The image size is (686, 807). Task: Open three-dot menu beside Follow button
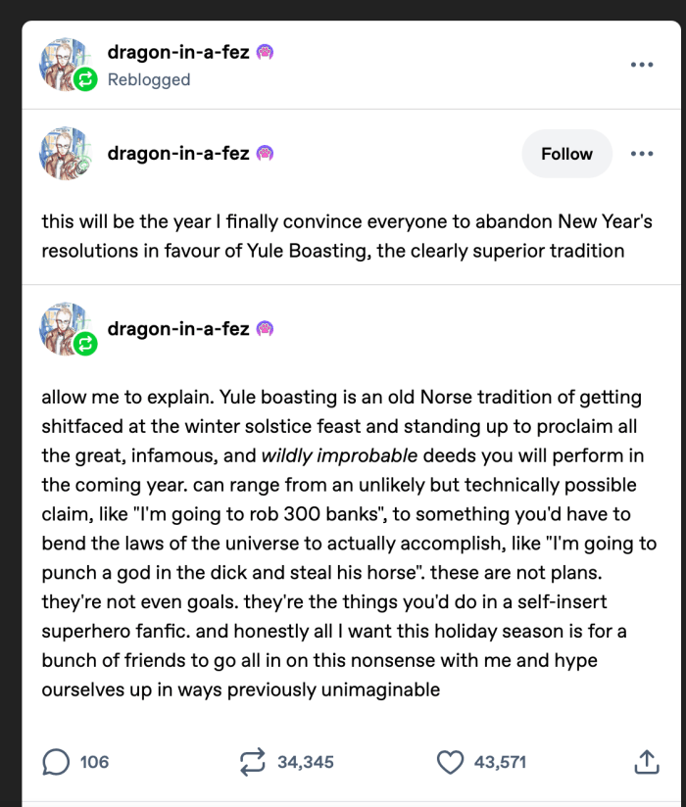[642, 154]
